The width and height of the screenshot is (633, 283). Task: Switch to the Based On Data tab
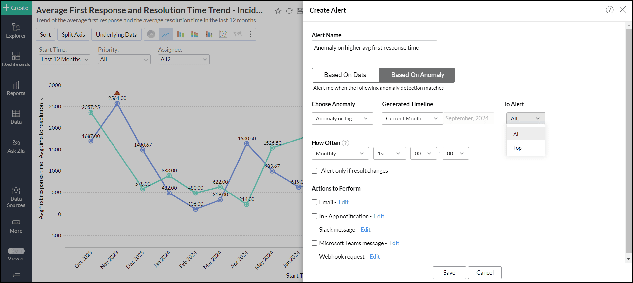tap(345, 75)
